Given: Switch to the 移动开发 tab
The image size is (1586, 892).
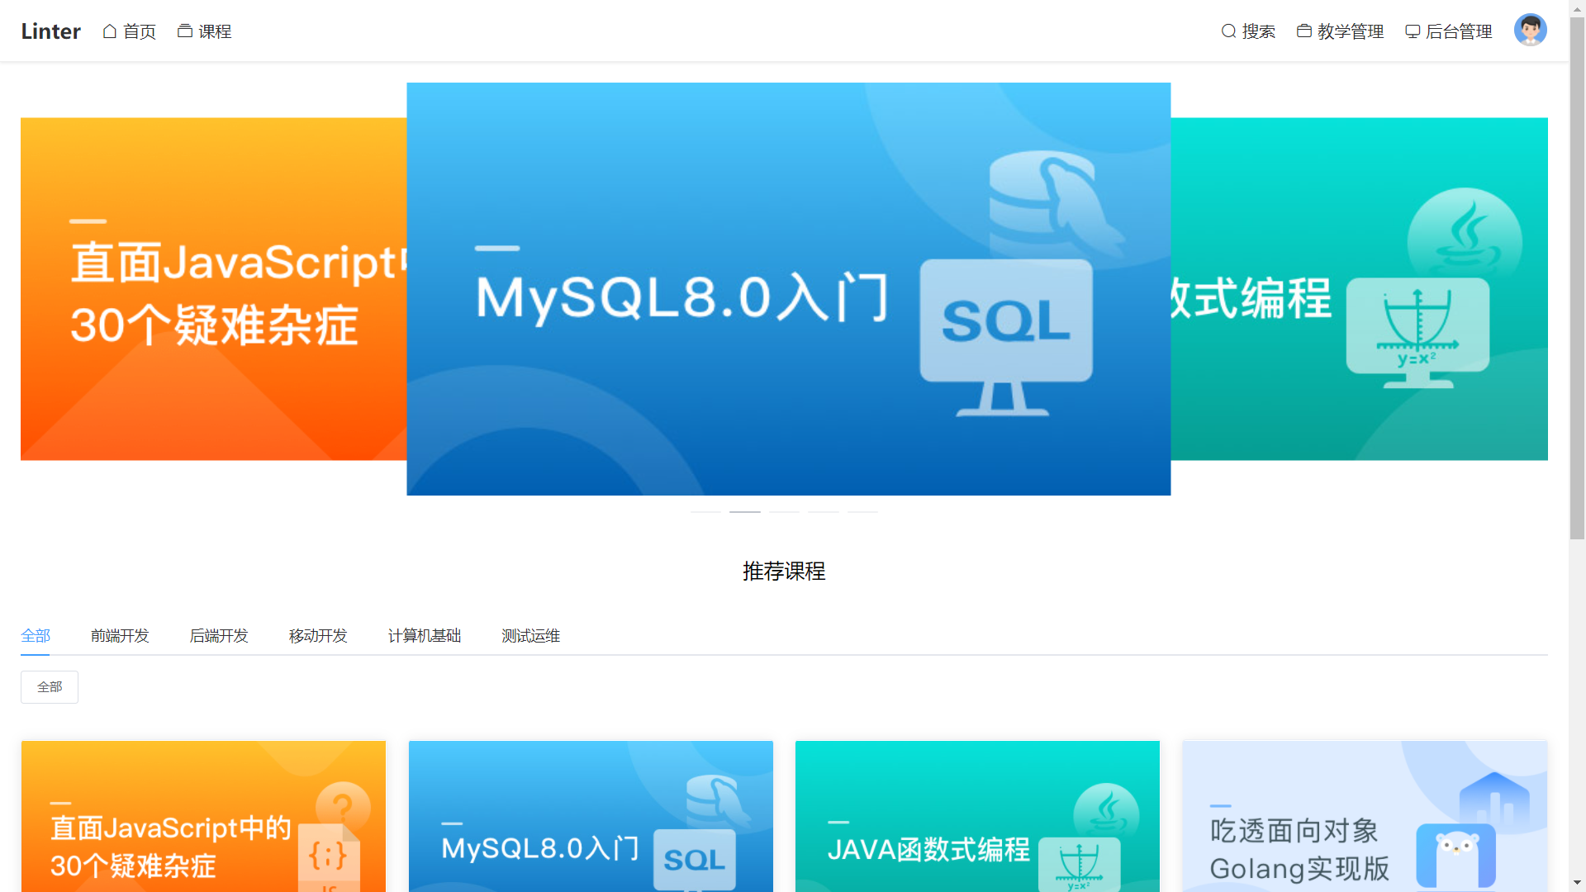Looking at the screenshot, I should (318, 636).
